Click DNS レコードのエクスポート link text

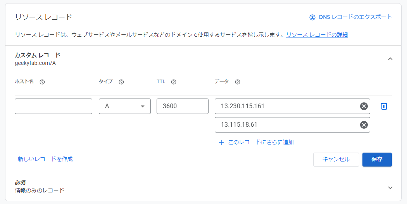355,17
